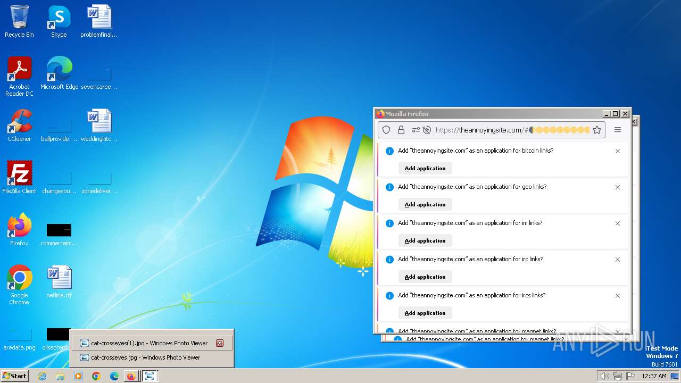This screenshot has height=383, width=681.
Task: Open the Start menu
Action: click(14, 376)
